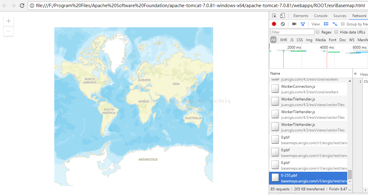
Task: Open the Console tab
Action: [321, 16]
